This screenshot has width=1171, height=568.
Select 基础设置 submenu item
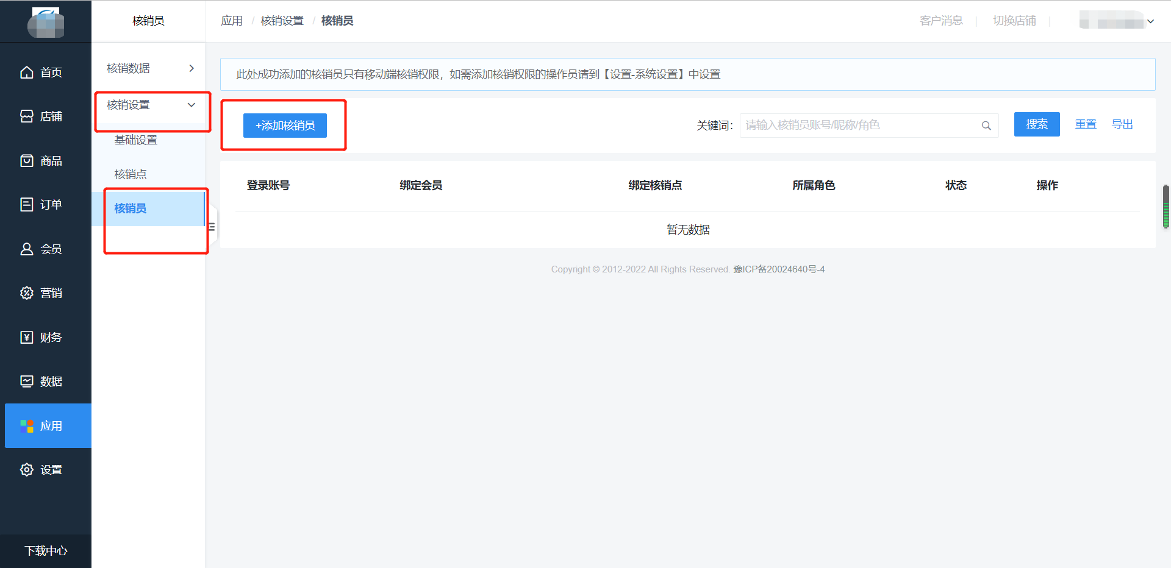[x=136, y=140]
